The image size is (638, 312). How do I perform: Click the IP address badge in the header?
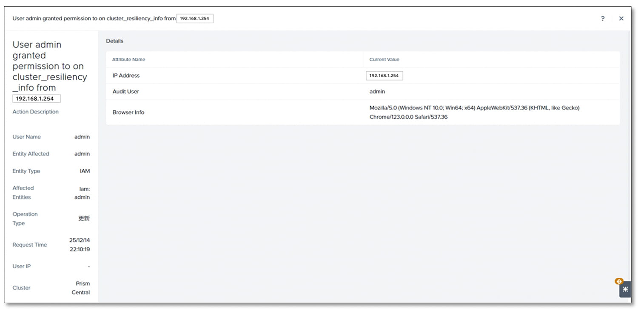point(195,18)
